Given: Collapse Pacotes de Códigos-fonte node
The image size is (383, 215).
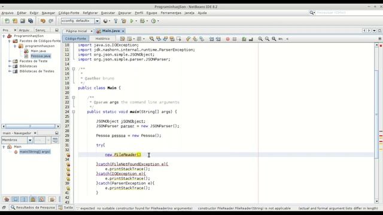Looking at the screenshot, I should click(x=10, y=41).
